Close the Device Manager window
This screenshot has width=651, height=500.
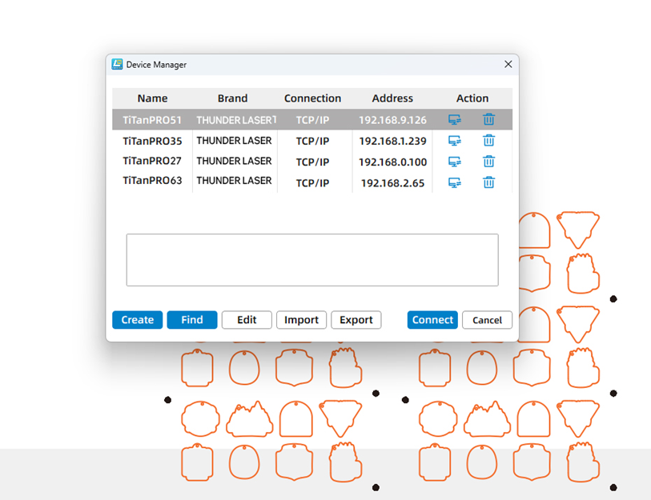pyautogui.click(x=508, y=64)
